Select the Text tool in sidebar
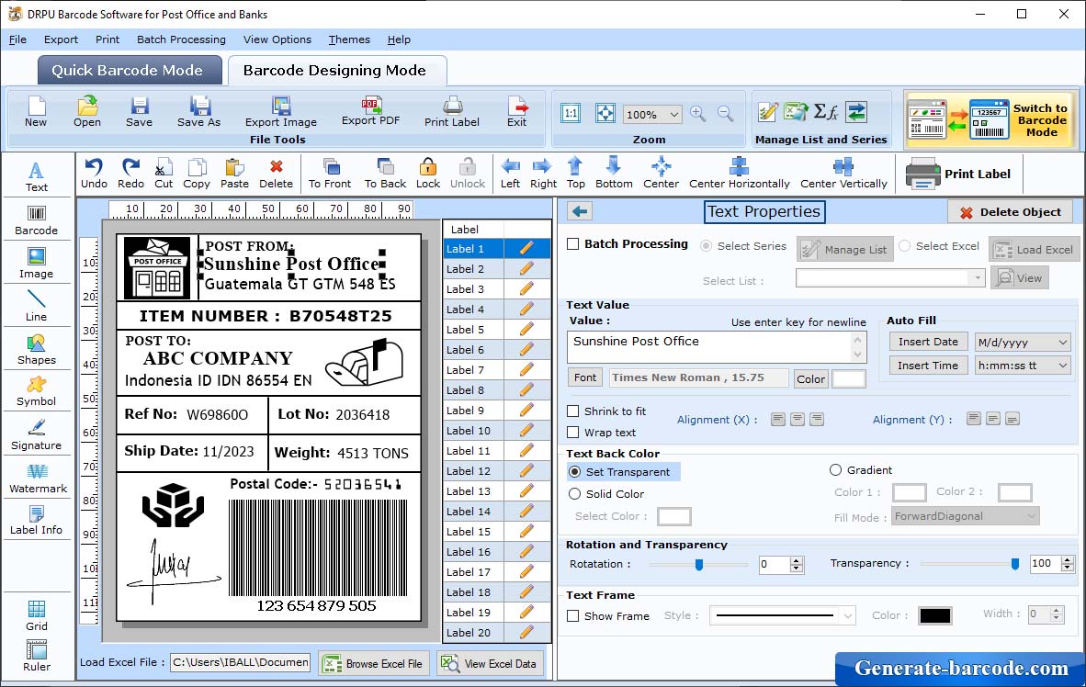Image resolution: width=1086 pixels, height=687 pixels. [36, 176]
